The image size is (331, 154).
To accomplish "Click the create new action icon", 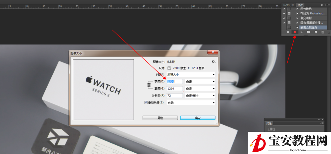I will (x=316, y=32).
